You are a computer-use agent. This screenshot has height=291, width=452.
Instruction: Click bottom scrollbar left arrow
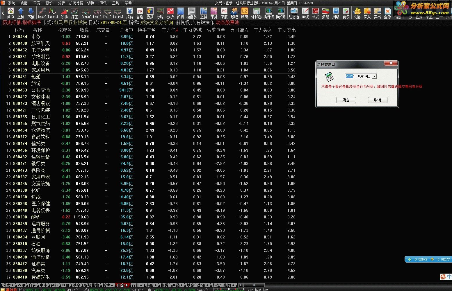click(x=241, y=285)
